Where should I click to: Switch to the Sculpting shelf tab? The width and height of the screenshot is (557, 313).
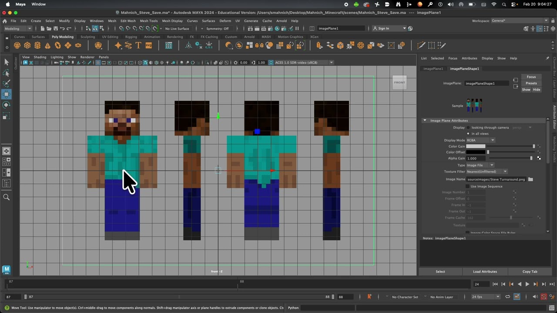87,37
